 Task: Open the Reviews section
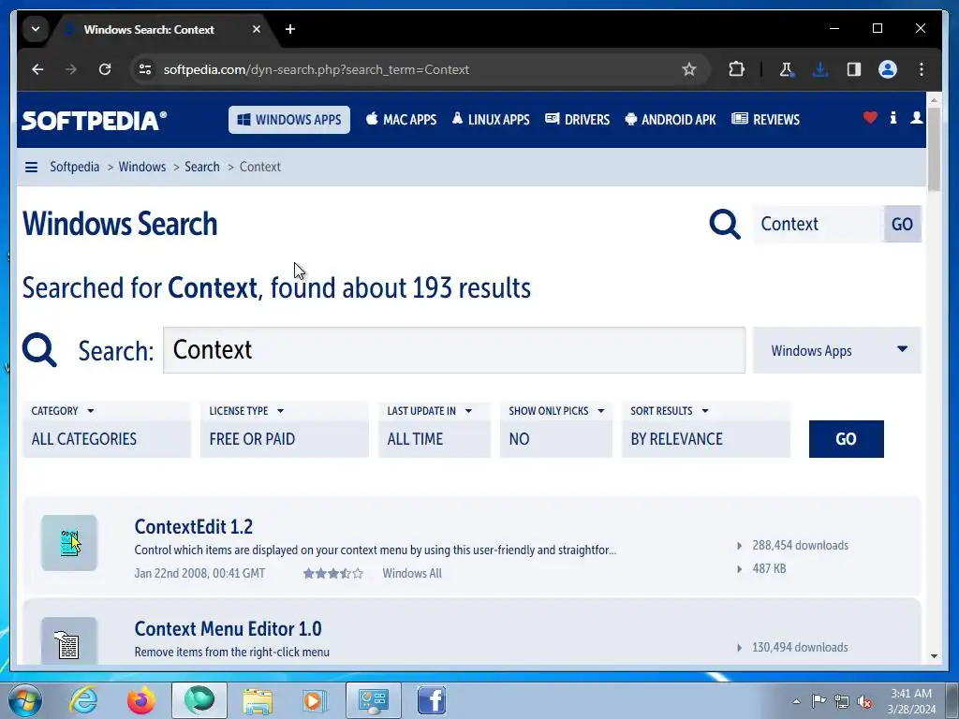[x=766, y=120]
